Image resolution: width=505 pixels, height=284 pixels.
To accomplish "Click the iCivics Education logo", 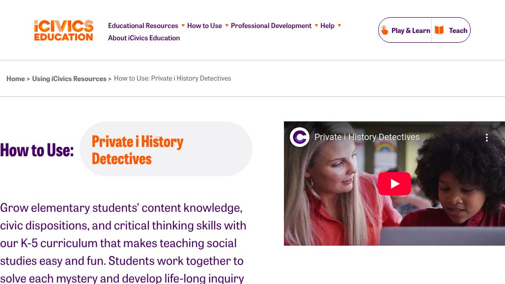I will pos(63,30).
